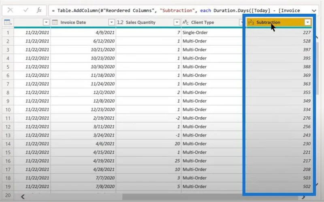Click Invoice Date cell 10/21/2020
Screen dimensions: 324x202
coord(83,50)
